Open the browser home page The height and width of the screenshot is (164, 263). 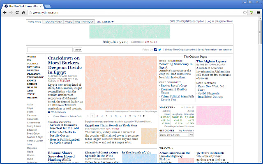point(23,13)
